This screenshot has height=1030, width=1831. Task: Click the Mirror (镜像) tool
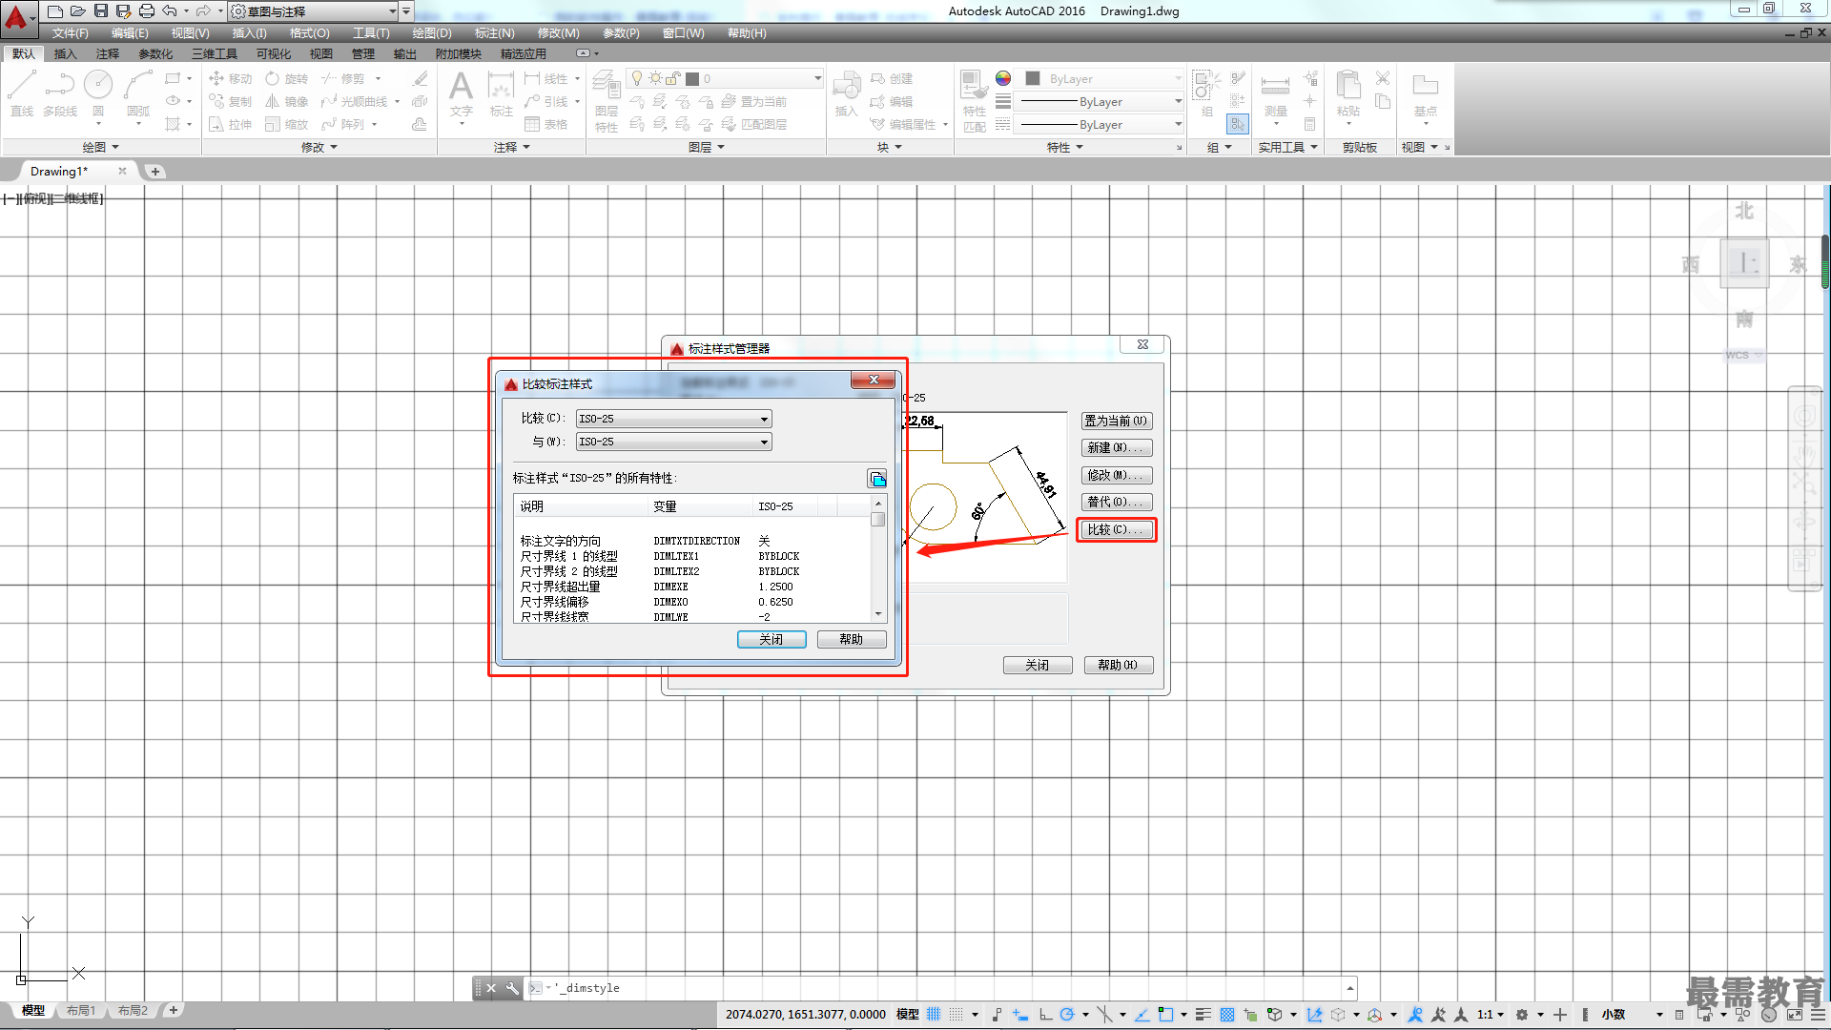(x=287, y=101)
